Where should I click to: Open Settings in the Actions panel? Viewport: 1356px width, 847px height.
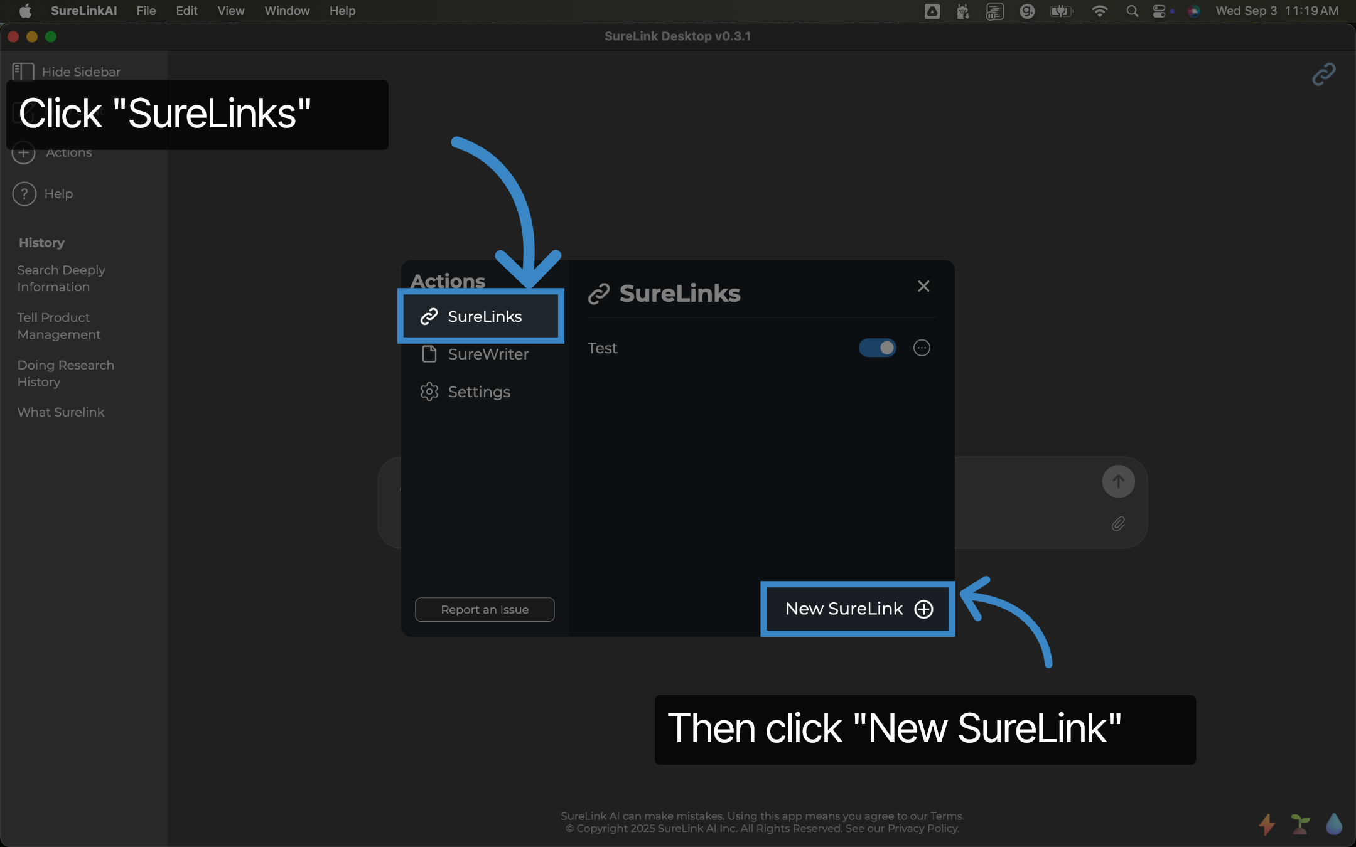tap(465, 392)
